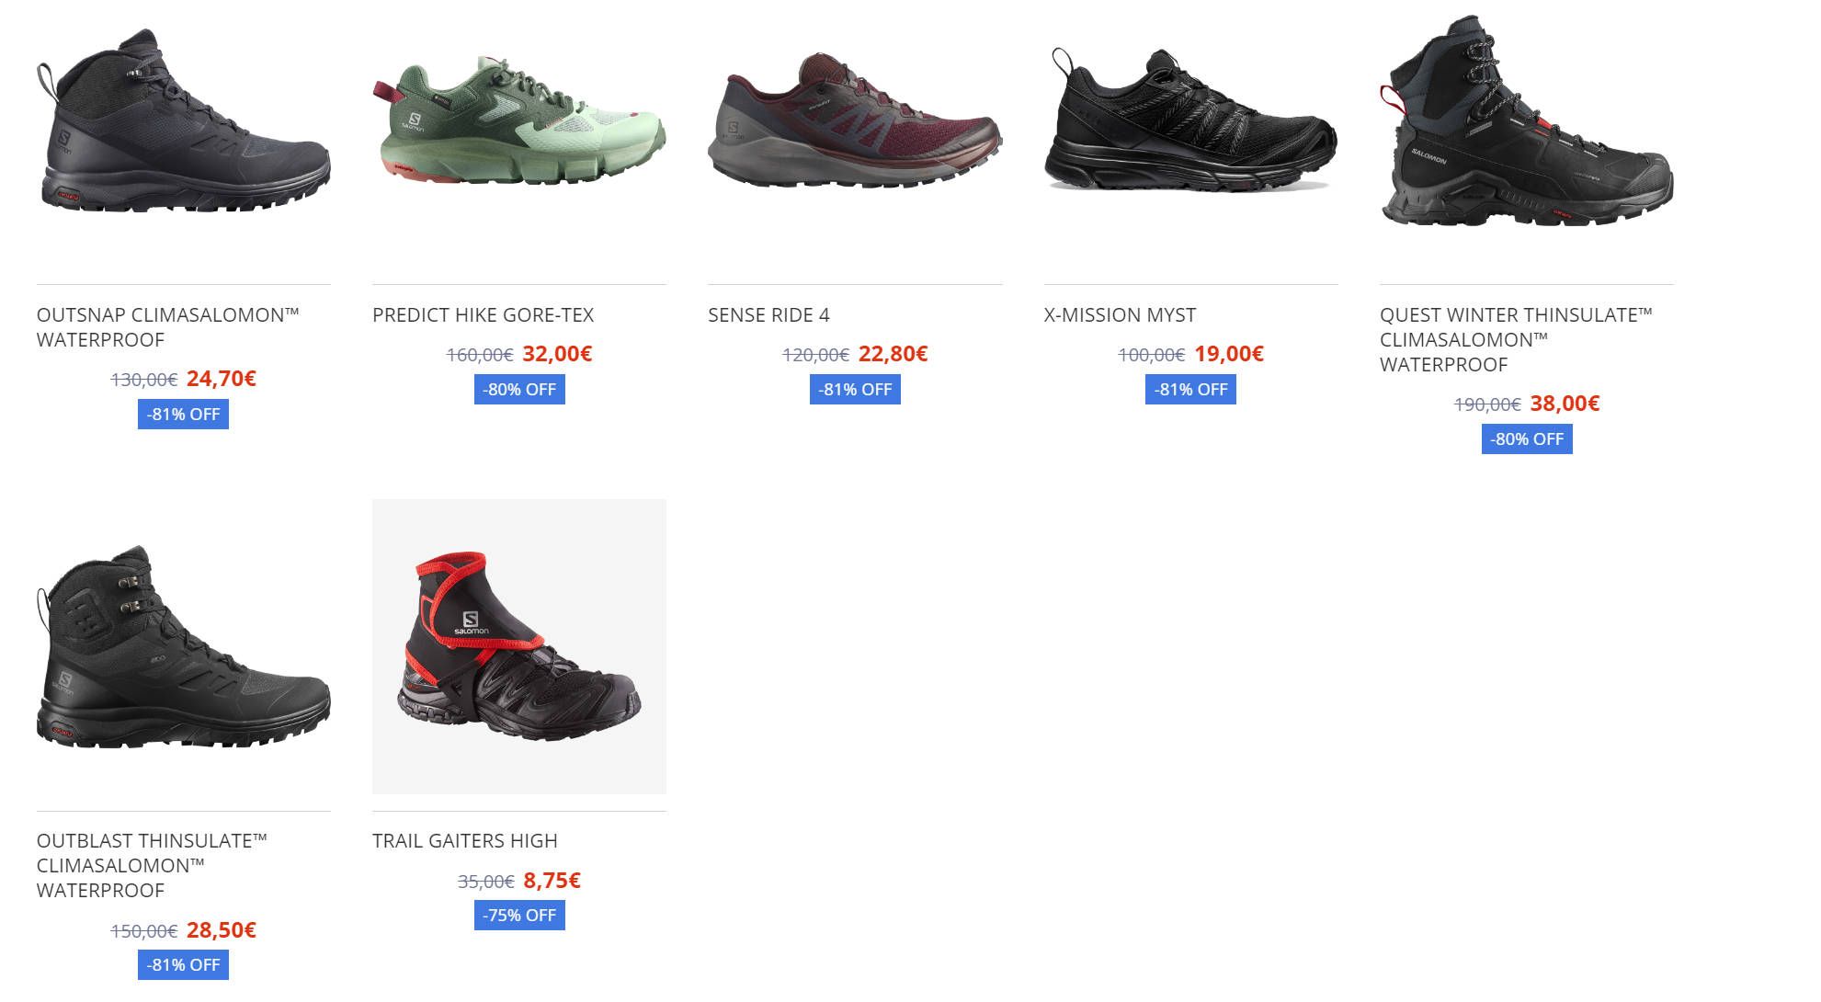This screenshot has height=1002, width=1821.
Task: Open the Quest Winter Thinsulate boot photo
Action: pyautogui.click(x=1527, y=120)
